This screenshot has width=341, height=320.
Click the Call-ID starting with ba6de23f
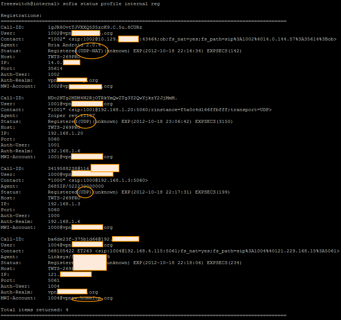coord(93,239)
